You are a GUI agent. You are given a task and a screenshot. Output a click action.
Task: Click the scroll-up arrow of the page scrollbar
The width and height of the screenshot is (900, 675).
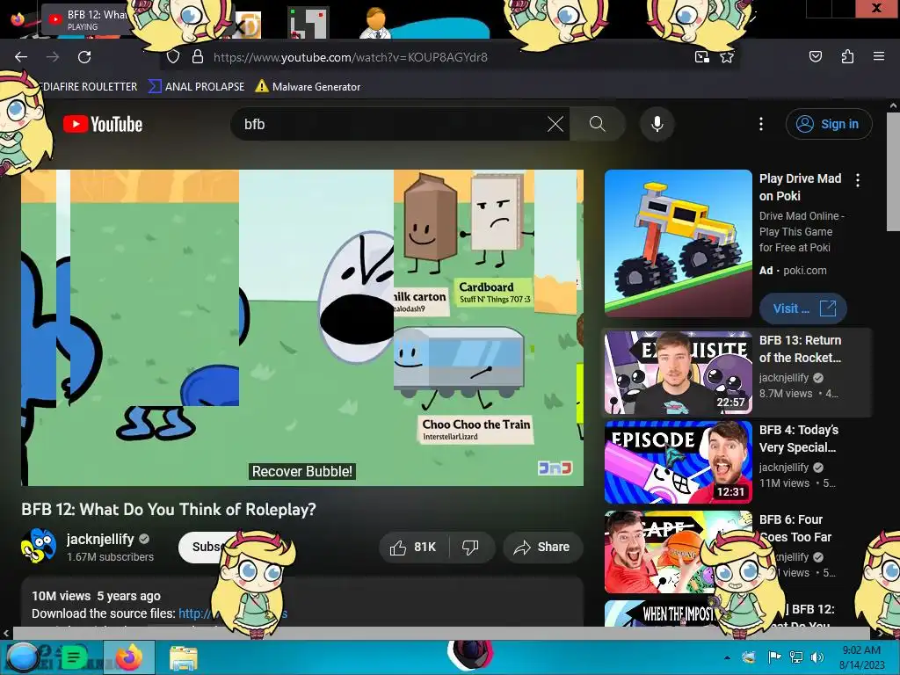point(893,105)
